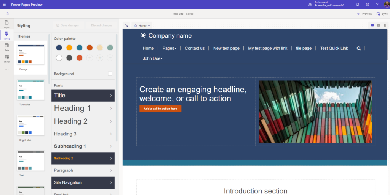Click Add a call to action button
390x195 pixels.
[160, 109]
